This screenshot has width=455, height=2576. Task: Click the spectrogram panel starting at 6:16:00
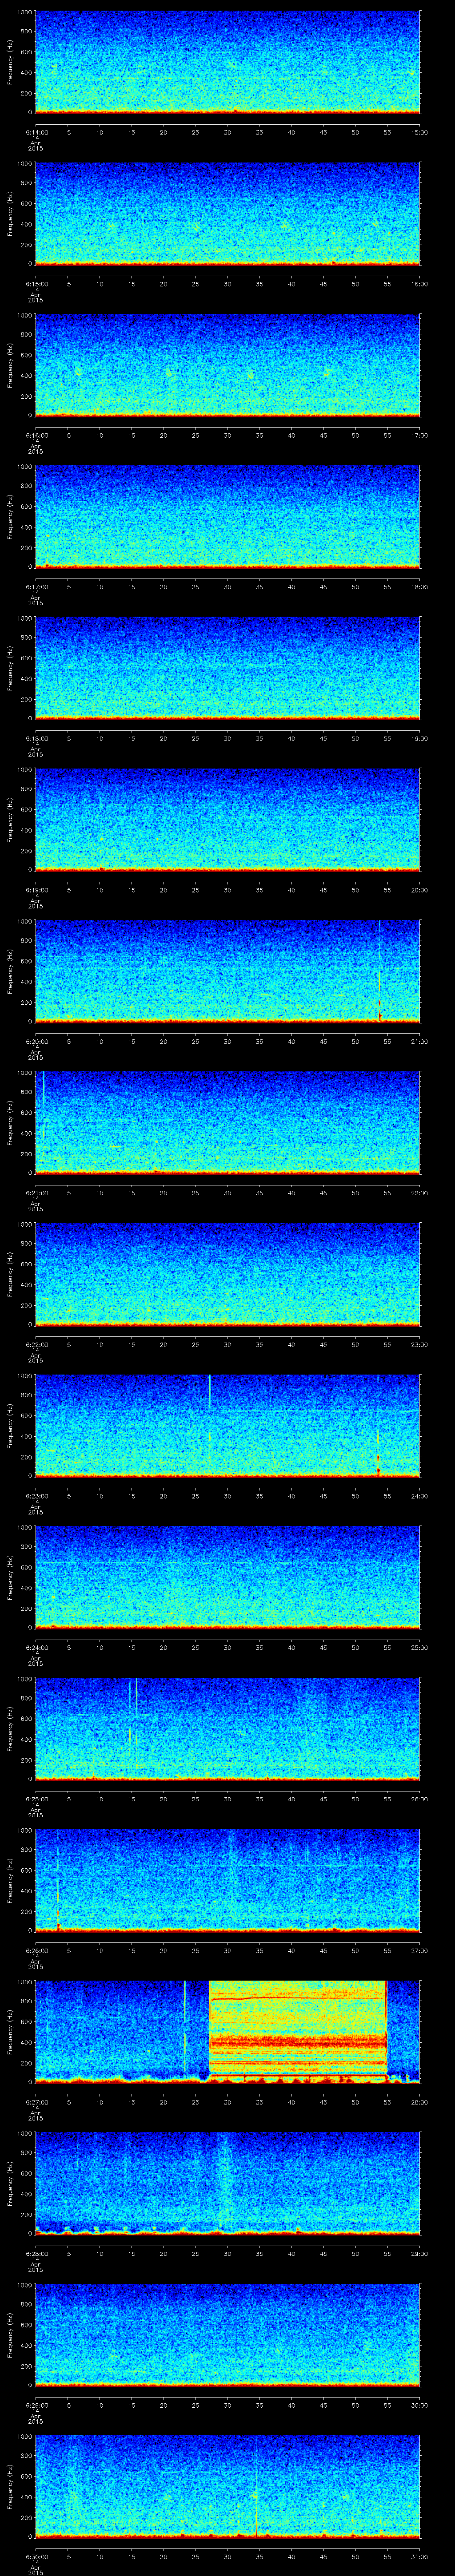(228, 365)
